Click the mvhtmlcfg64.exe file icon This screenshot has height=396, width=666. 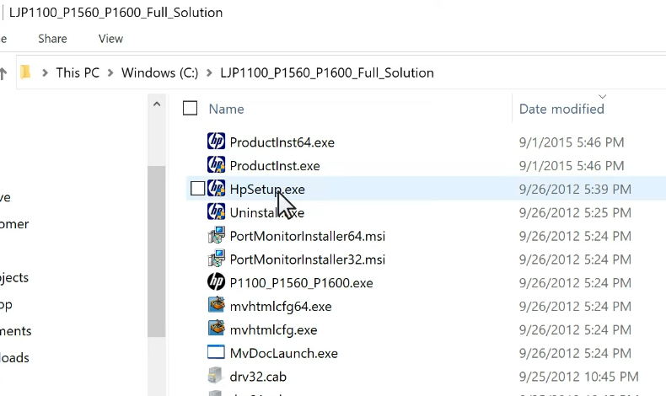[x=216, y=305]
